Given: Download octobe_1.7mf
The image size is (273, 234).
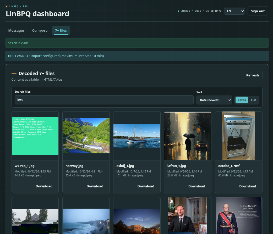Looking at the screenshot, I should tap(247, 186).
